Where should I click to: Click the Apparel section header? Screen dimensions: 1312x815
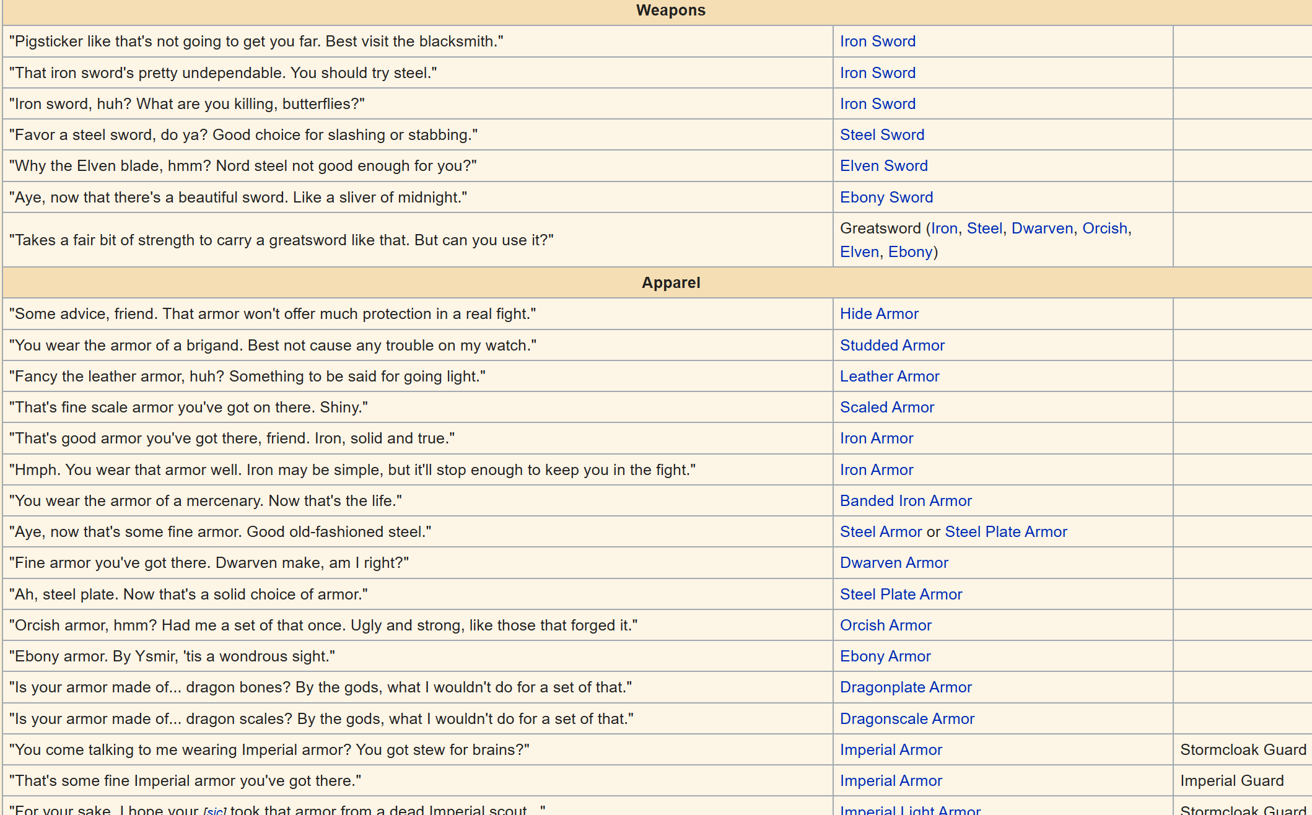[x=671, y=283]
